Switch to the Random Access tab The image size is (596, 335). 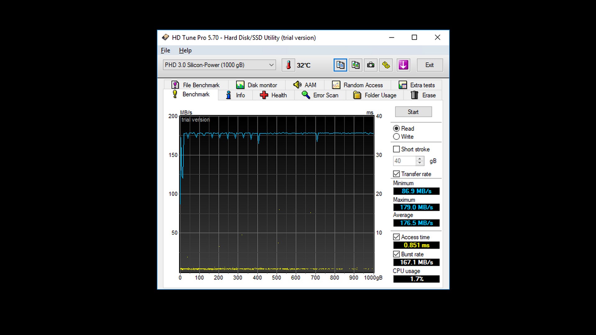[x=357, y=85]
